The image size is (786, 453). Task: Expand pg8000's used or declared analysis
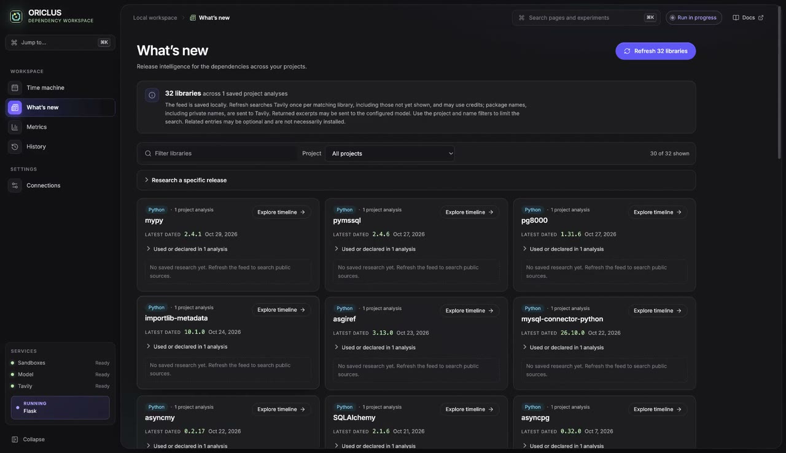tap(562, 249)
